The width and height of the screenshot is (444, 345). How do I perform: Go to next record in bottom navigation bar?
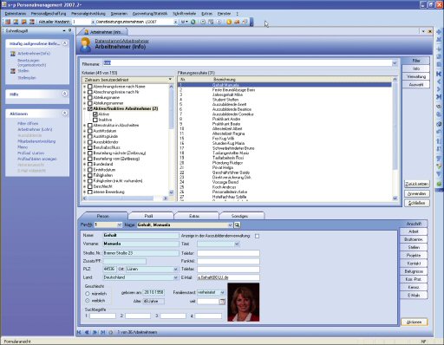(x=95, y=332)
